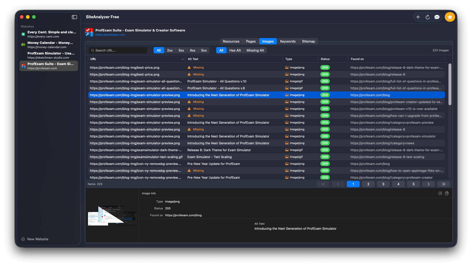The height and width of the screenshot is (267, 472).
Task: Open the image URL in browser via arrow icon
Action: tap(440, 193)
